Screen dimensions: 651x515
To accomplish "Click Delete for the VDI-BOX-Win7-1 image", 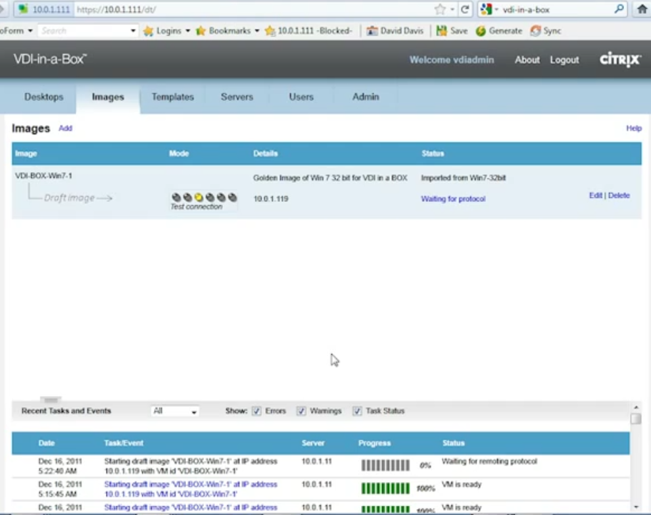I will click(x=619, y=195).
